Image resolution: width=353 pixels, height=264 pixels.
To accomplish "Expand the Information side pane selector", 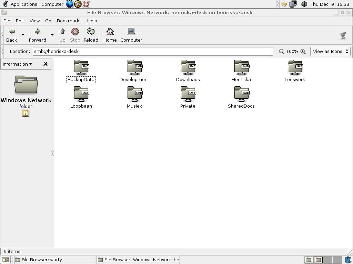I will coord(18,64).
